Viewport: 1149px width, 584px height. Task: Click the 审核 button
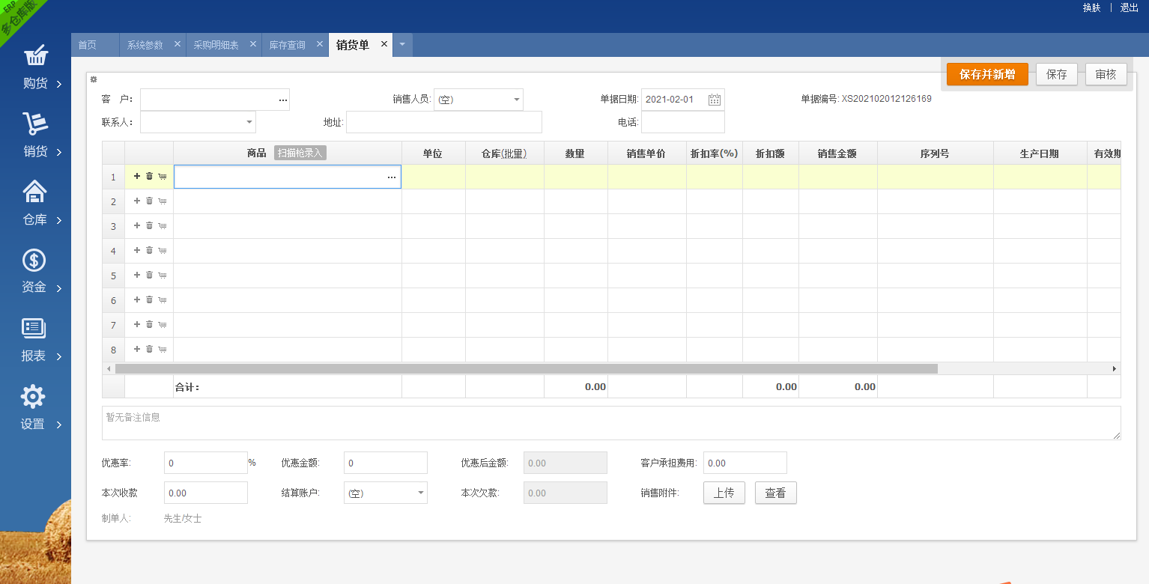click(x=1106, y=74)
